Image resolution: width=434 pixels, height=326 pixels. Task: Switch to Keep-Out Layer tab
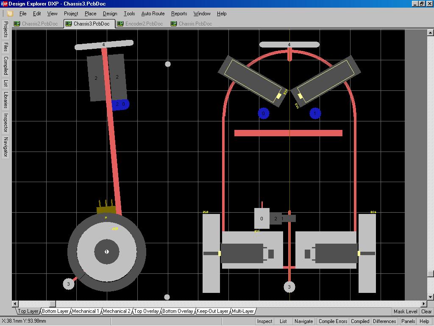tap(212, 311)
